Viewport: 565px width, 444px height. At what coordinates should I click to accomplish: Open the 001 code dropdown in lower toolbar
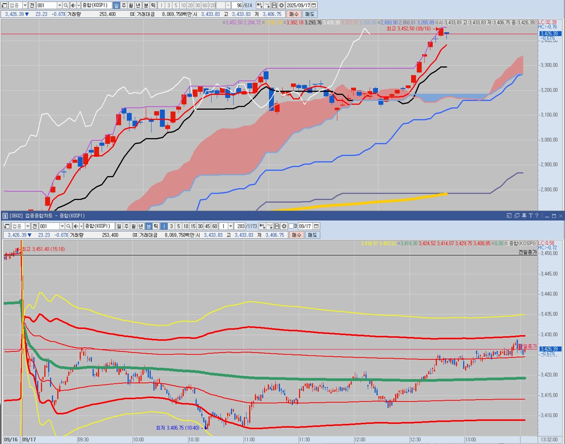coord(62,226)
